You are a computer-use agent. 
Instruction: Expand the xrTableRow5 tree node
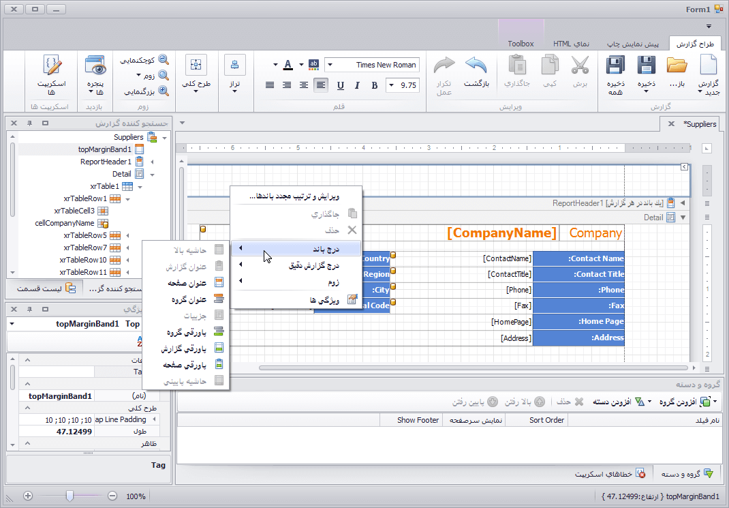(127, 235)
